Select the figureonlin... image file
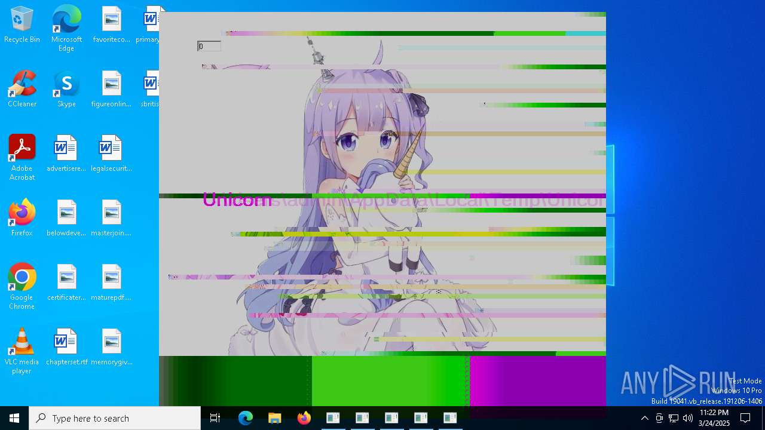The image size is (765, 430). coord(111,89)
